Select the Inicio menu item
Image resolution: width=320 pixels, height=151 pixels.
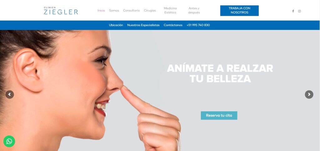click(101, 10)
